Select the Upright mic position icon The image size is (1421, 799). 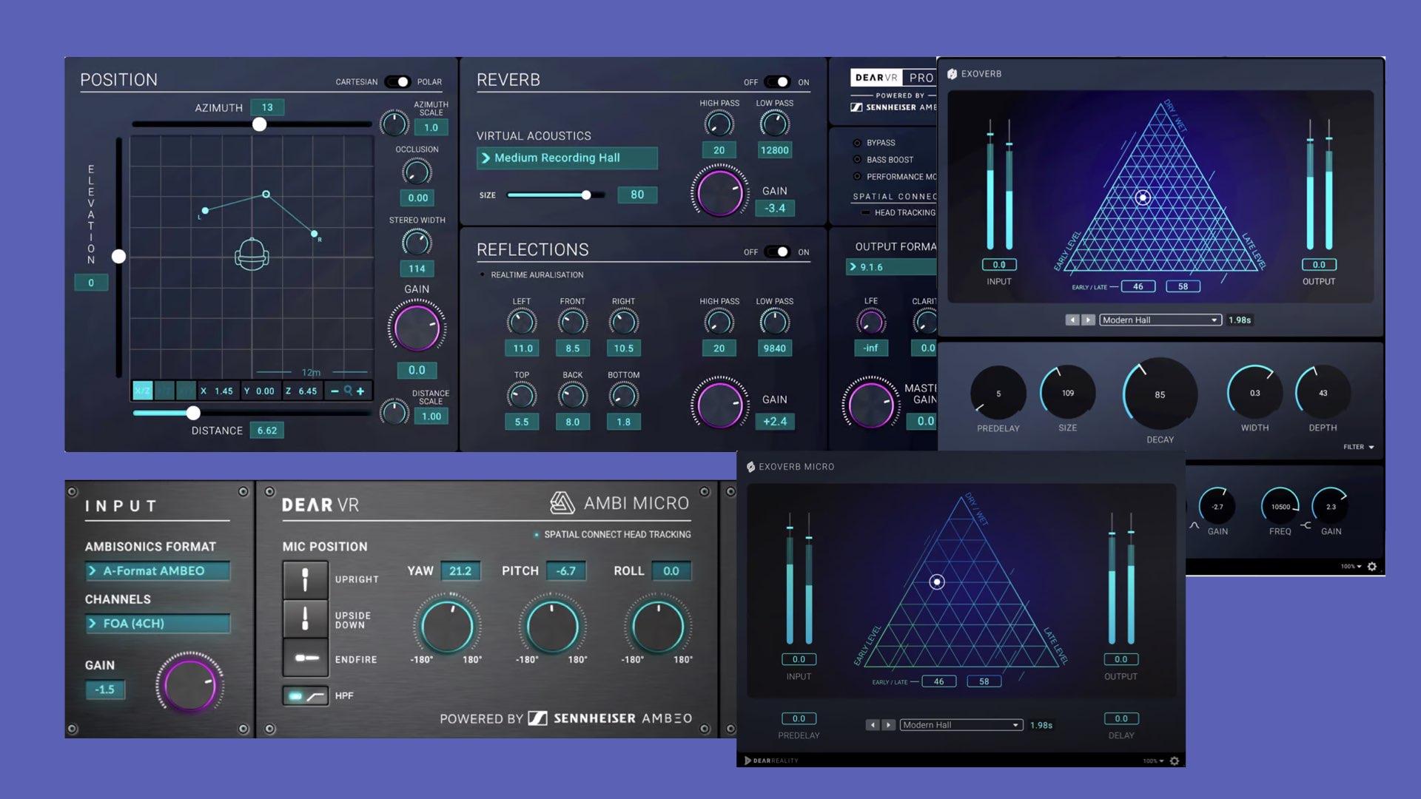[305, 579]
